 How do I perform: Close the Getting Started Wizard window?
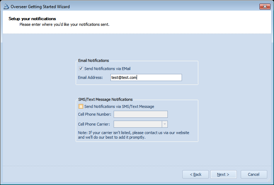coord(265,7)
